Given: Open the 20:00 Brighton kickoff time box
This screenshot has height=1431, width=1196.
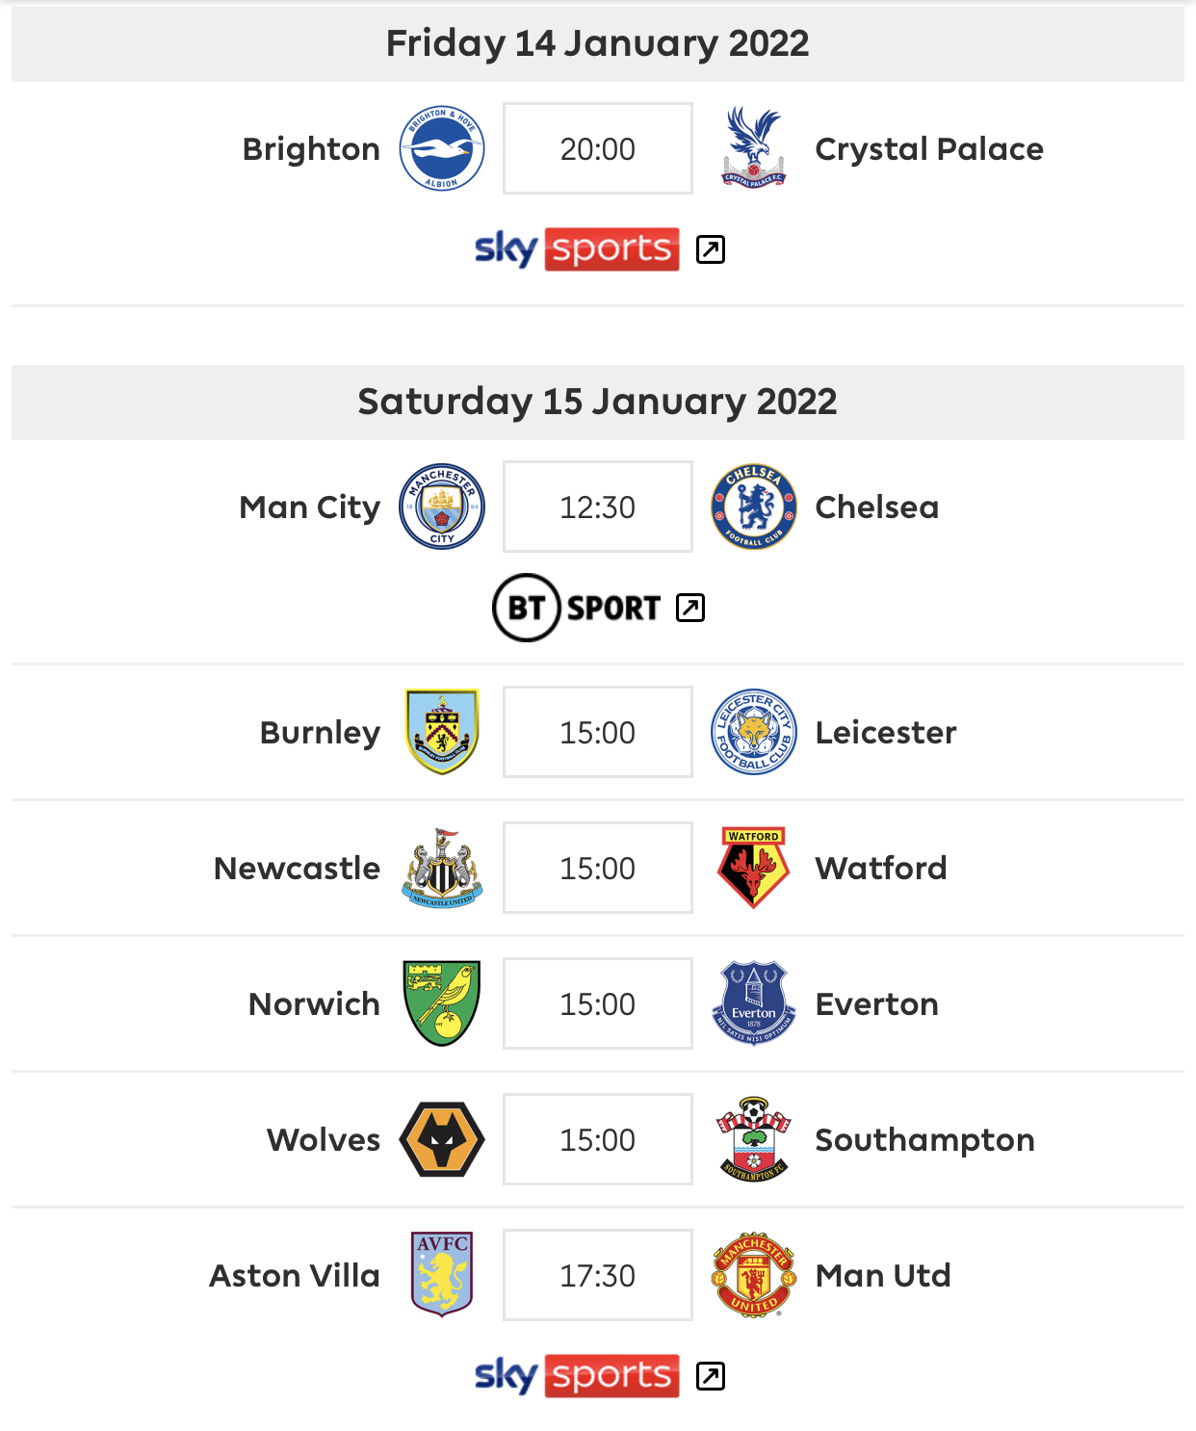Looking at the screenshot, I should click(x=598, y=148).
